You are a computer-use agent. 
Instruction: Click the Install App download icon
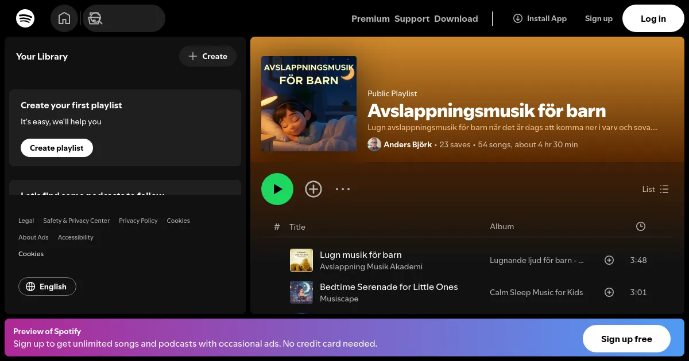[517, 18]
